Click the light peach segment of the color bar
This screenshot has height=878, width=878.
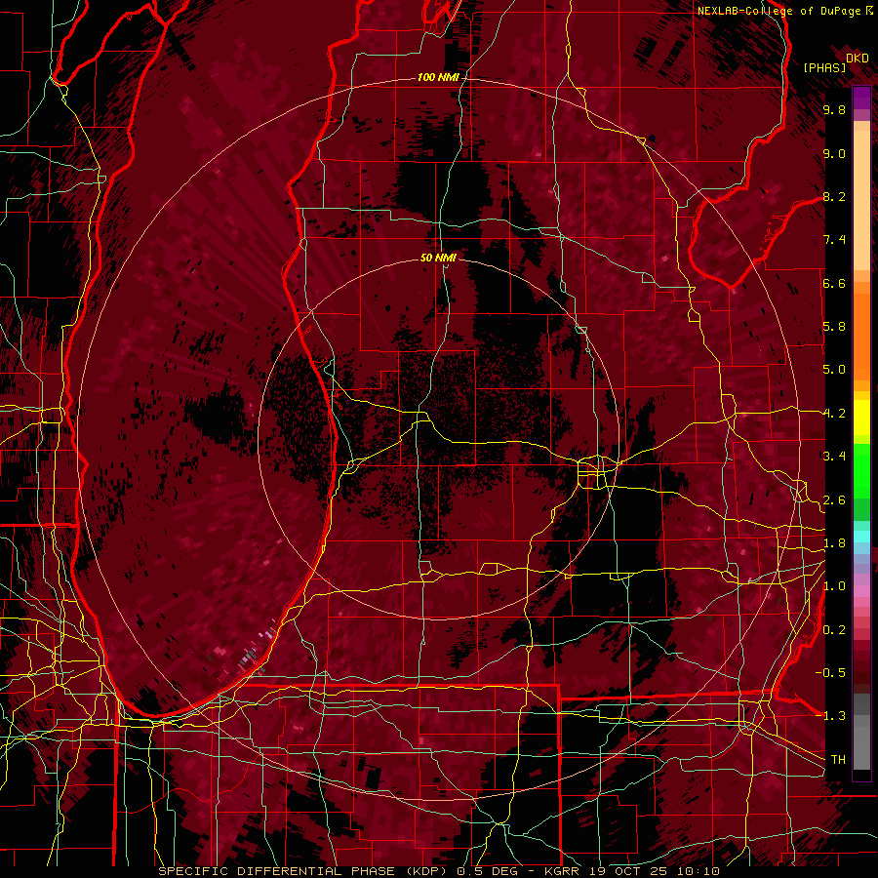click(861, 200)
